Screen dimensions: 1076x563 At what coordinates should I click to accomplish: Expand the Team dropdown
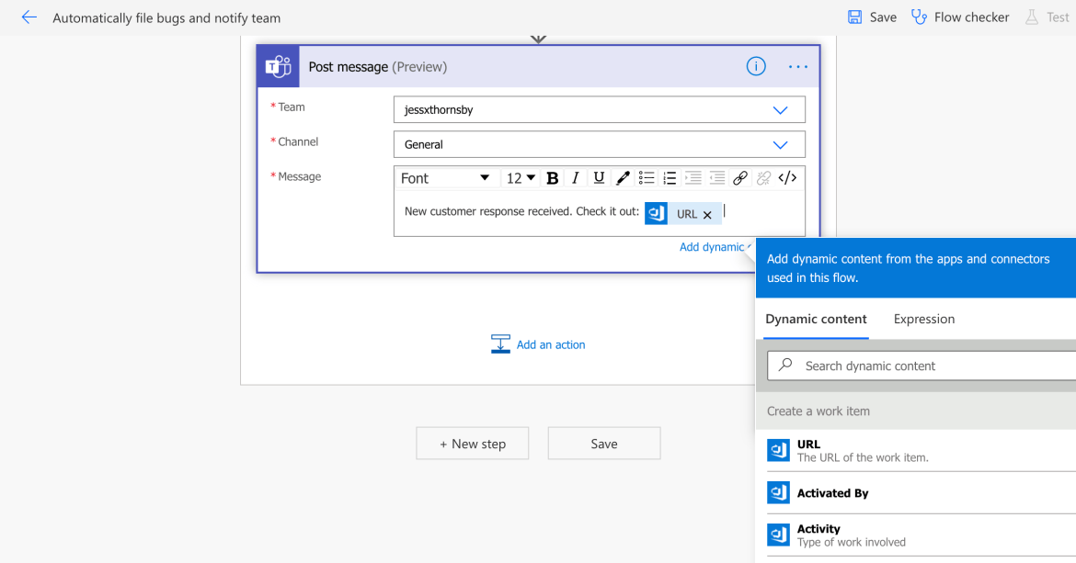[780, 110]
